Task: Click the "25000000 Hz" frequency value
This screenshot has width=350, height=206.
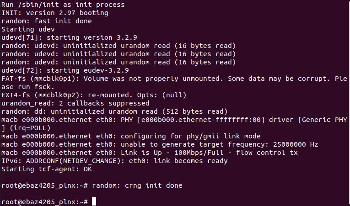Action: pos(296,144)
